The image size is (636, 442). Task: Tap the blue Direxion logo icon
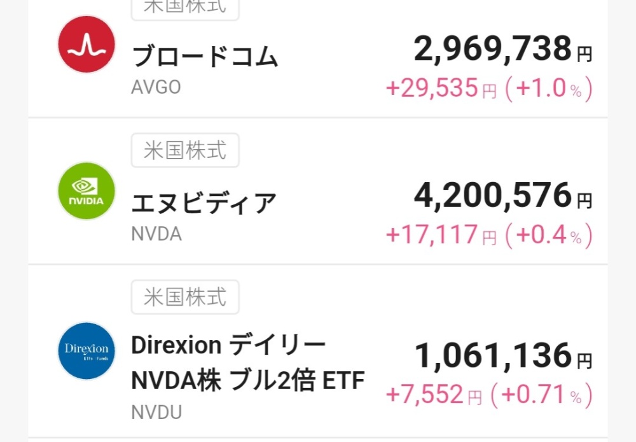click(x=86, y=351)
